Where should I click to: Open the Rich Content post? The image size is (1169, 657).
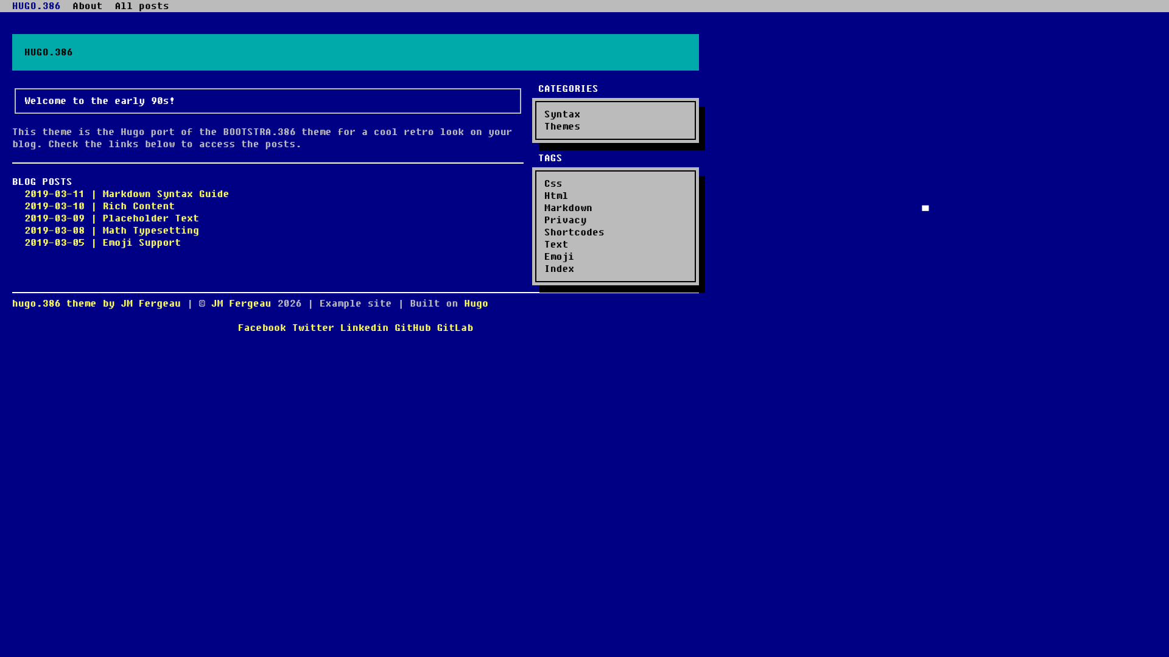point(99,206)
